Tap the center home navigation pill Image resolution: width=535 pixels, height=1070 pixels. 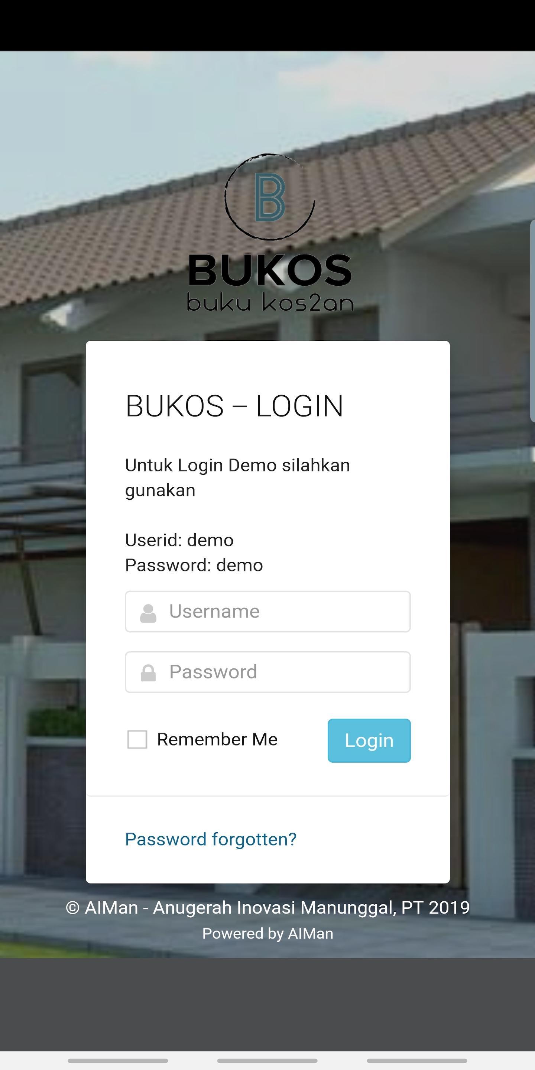[x=267, y=1060]
